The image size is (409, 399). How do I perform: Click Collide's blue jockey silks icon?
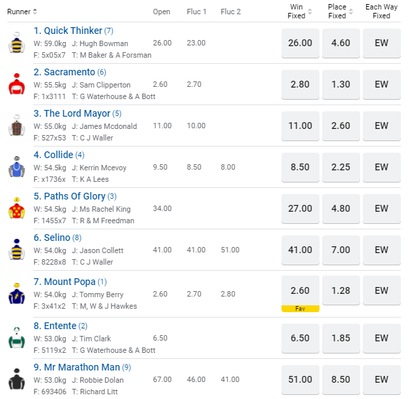16,168
